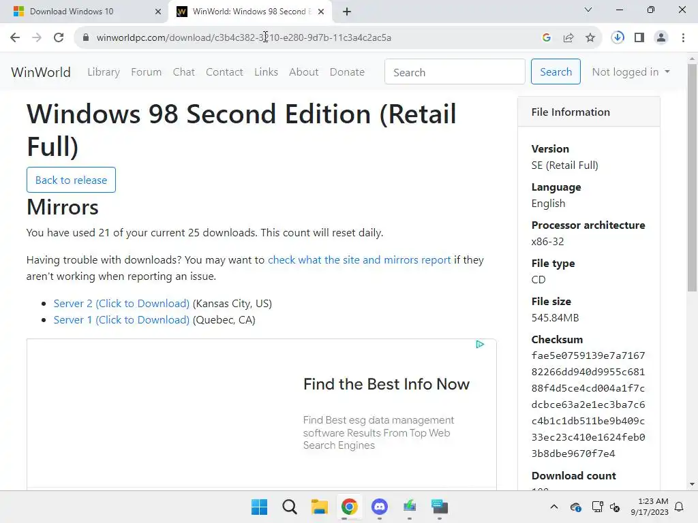Open the Links menu item
The width and height of the screenshot is (698, 523).
(x=267, y=72)
